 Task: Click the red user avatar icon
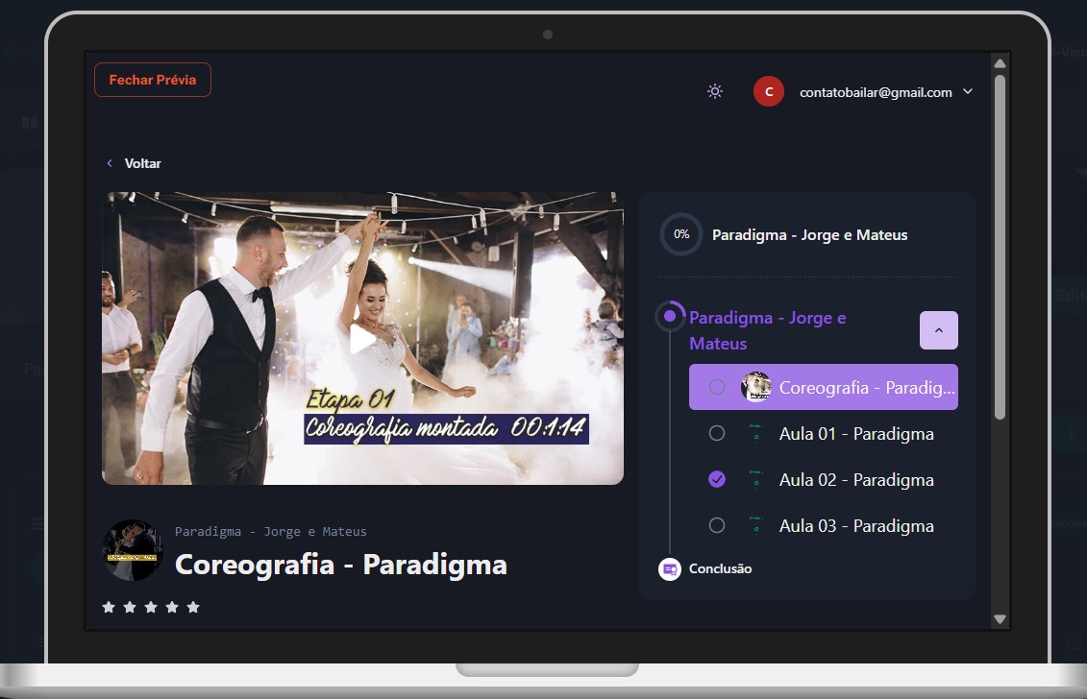click(769, 91)
